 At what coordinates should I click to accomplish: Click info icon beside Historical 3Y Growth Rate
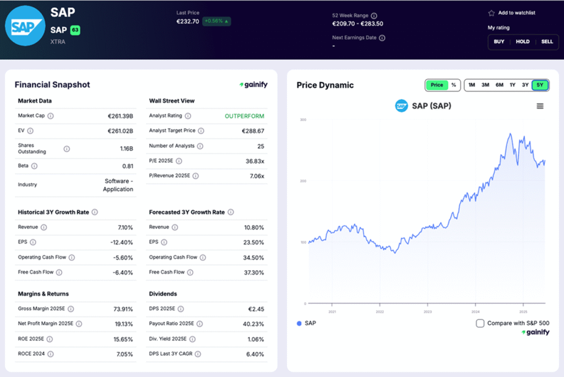click(95, 212)
